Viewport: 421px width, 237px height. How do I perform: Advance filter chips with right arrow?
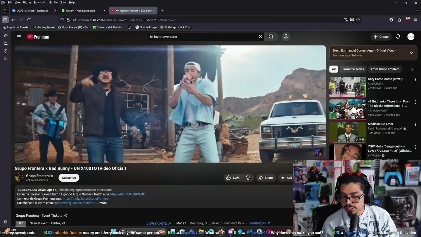[412, 69]
